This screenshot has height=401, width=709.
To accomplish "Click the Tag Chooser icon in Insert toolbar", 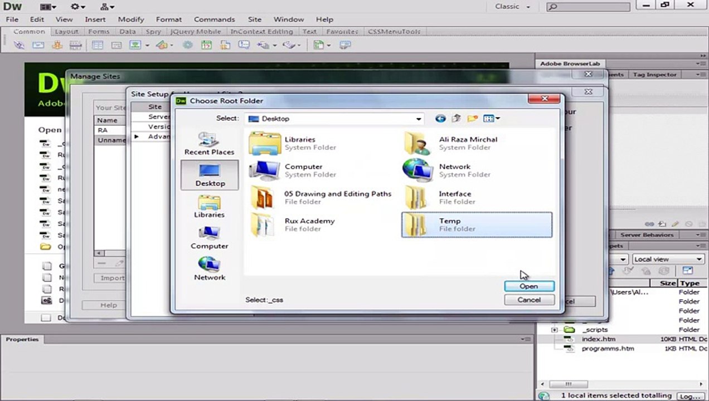I will [346, 45].
